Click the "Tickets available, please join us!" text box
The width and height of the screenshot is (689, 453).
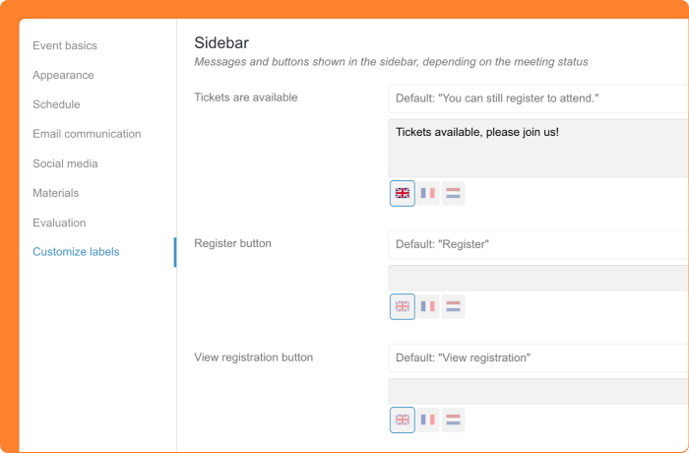click(x=538, y=148)
